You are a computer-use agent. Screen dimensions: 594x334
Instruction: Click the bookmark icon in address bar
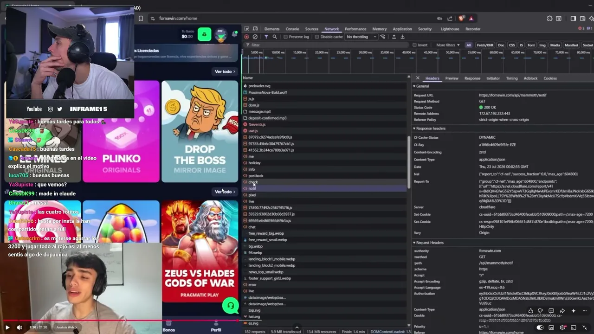pyautogui.click(x=141, y=19)
